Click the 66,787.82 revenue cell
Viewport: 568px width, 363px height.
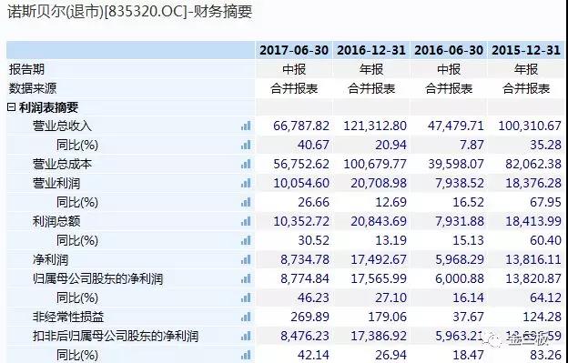[x=301, y=126]
